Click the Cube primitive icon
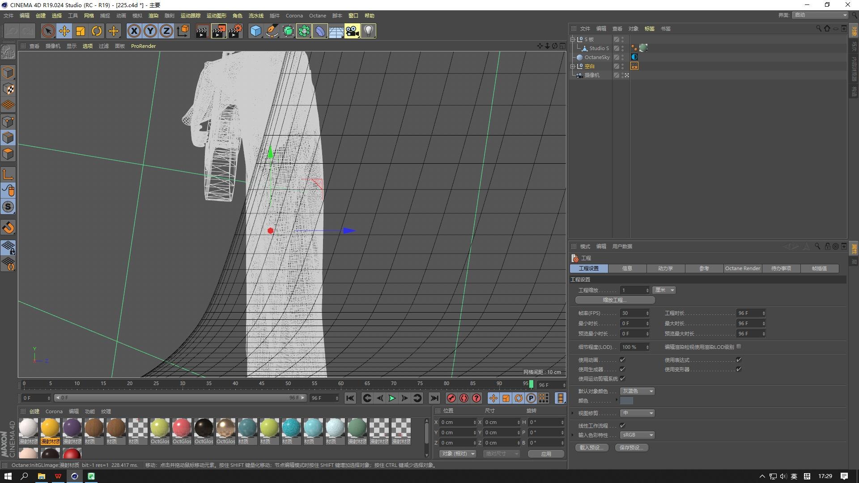The width and height of the screenshot is (859, 483). pos(255,31)
